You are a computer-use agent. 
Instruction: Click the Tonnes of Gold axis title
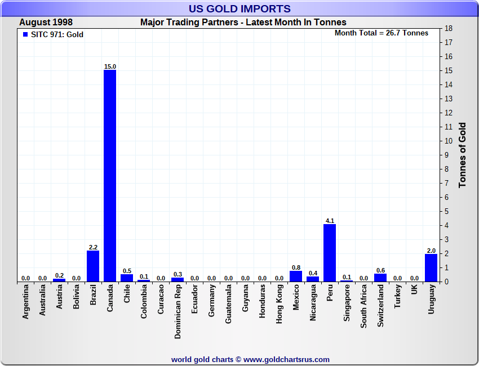[462, 155]
